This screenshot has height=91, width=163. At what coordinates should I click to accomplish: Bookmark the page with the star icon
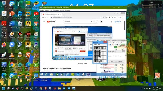pos(106,17)
